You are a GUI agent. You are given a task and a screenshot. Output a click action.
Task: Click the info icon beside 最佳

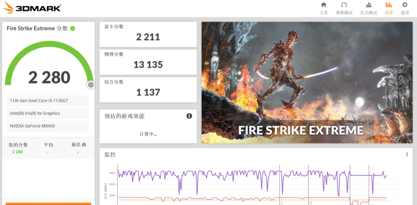click(x=84, y=145)
